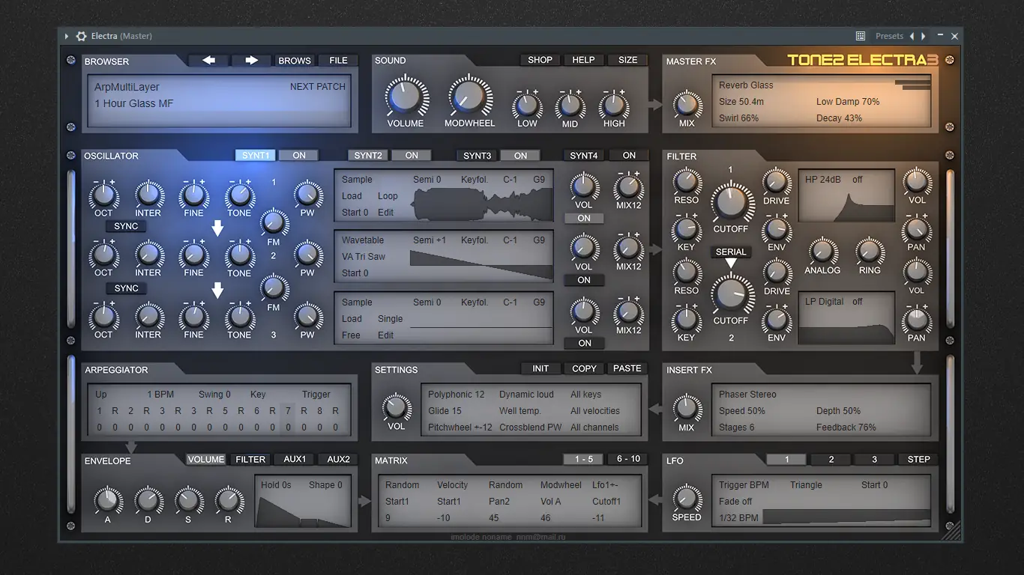Select the AUX1 envelope tab
The image size is (1024, 575).
pos(295,460)
